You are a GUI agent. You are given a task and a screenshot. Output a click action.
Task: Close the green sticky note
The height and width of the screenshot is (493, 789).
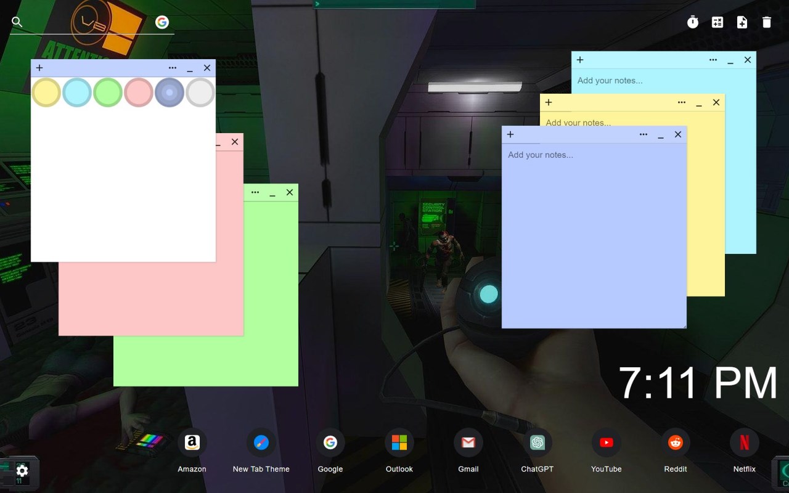tap(290, 192)
